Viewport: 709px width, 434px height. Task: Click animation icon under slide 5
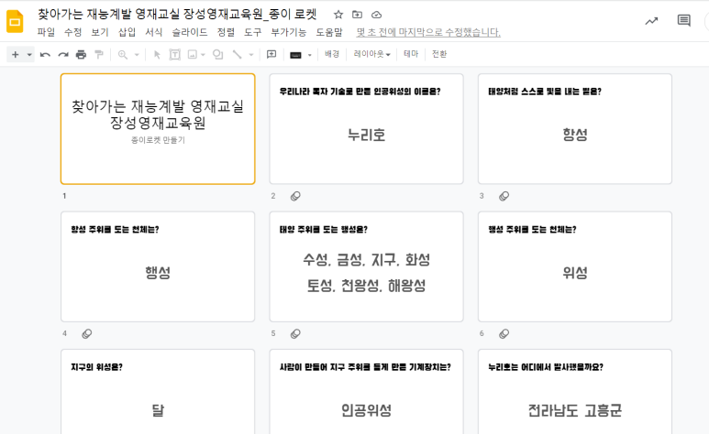tap(295, 334)
